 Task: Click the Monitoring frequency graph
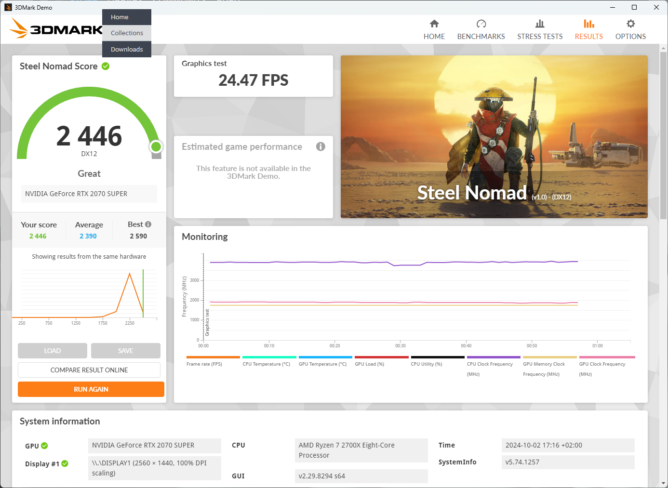pos(417,297)
